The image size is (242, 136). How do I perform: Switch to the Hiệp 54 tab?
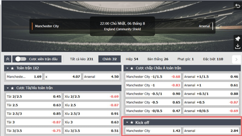coord(132,59)
